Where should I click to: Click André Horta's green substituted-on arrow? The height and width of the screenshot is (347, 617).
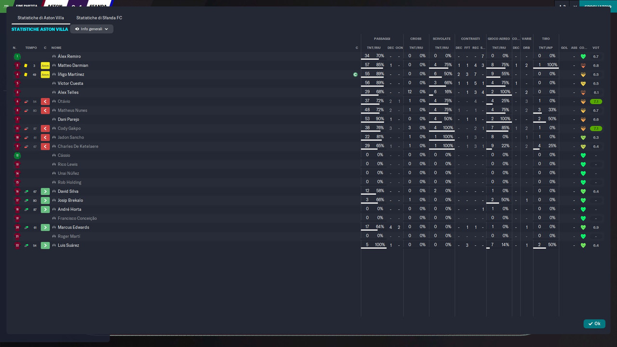(45, 210)
